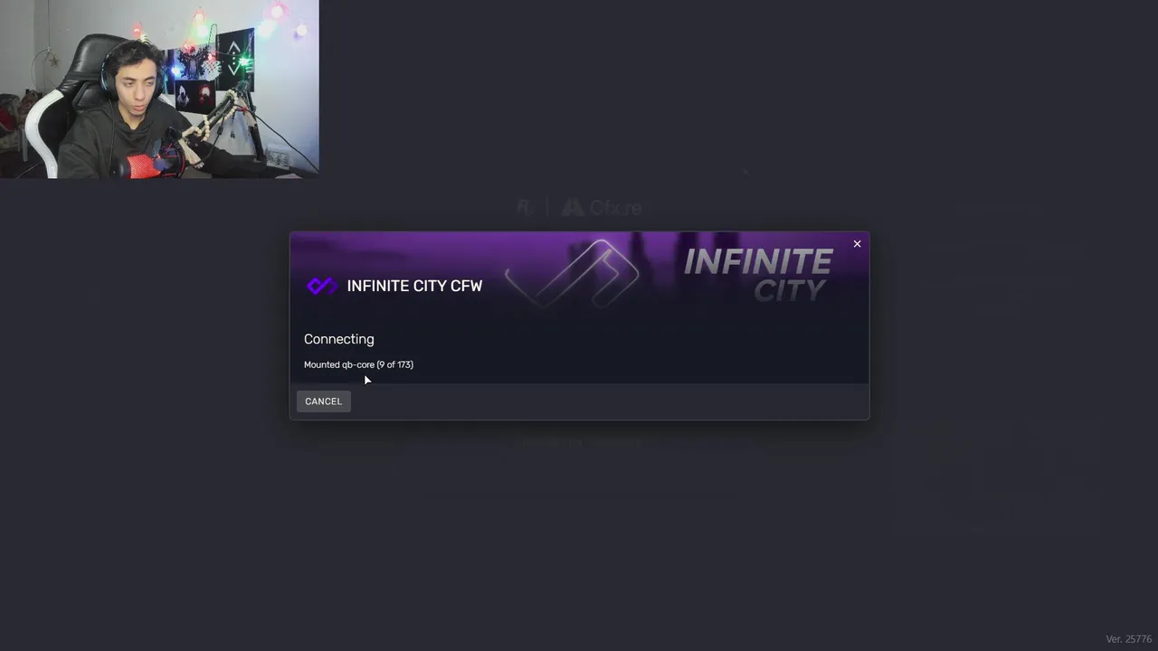Click the dimmed Cfx.re logo behind dialog
This screenshot has width=1158, height=651.
(x=603, y=208)
